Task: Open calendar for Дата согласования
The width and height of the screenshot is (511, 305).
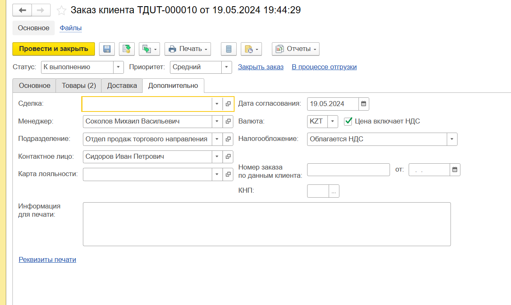Action: (x=363, y=104)
